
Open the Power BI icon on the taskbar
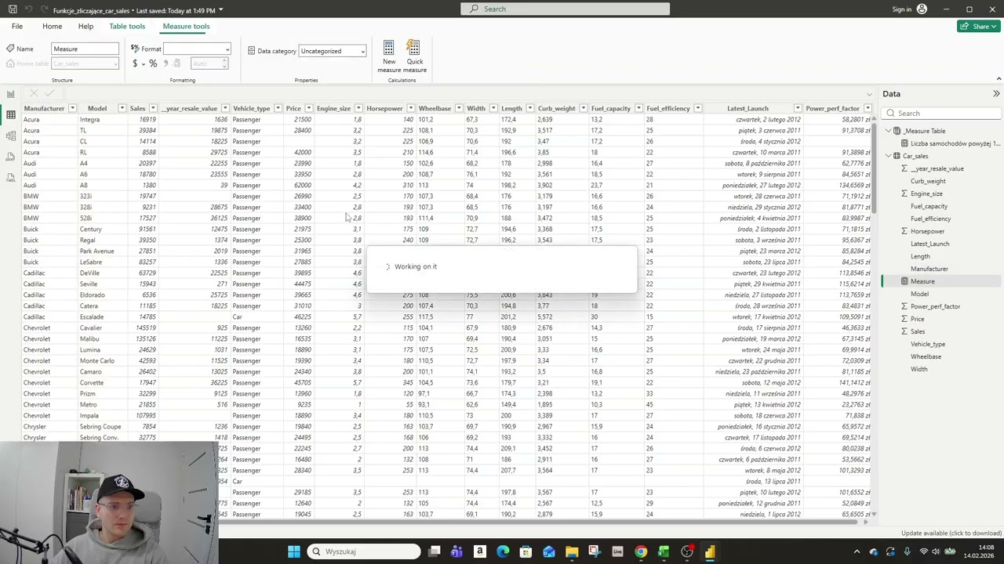[x=710, y=551]
